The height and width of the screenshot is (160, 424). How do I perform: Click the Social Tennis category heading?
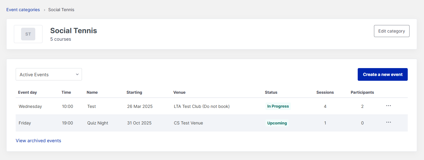pyautogui.click(x=74, y=30)
